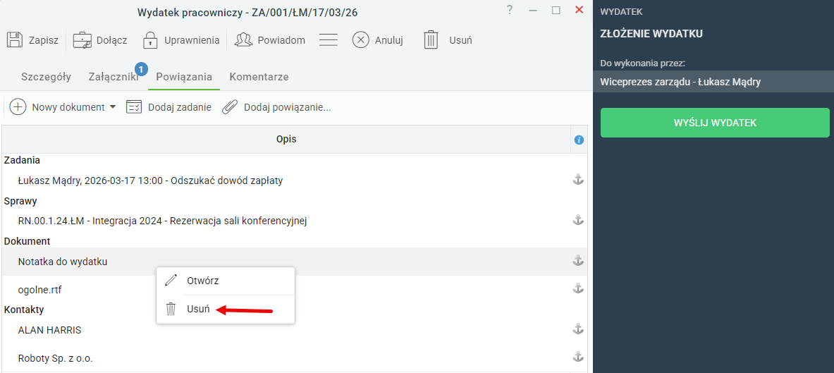The width and height of the screenshot is (834, 373).
Task: Click the Usuń trash can toolbar icon
Action: pos(431,40)
